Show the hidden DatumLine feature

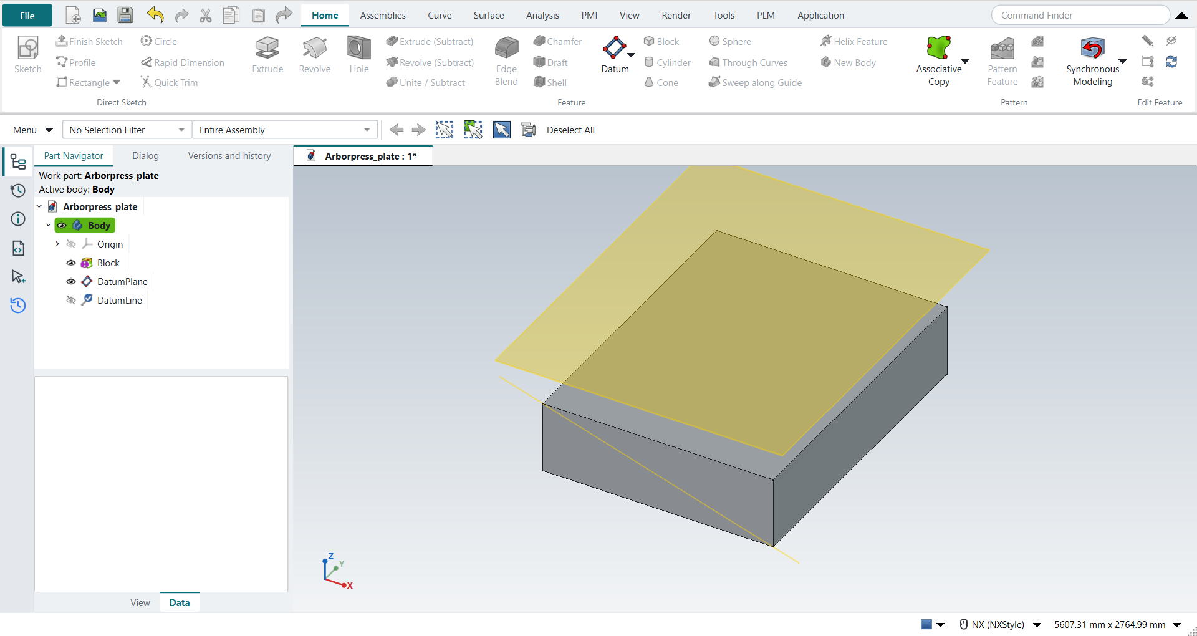point(71,301)
